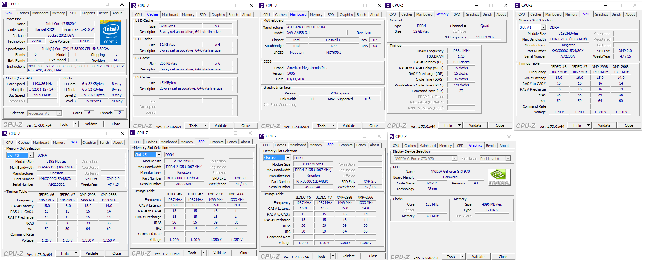Click Validate in Slot #5 window
The width and height of the screenshot is (649, 262).
[220, 253]
